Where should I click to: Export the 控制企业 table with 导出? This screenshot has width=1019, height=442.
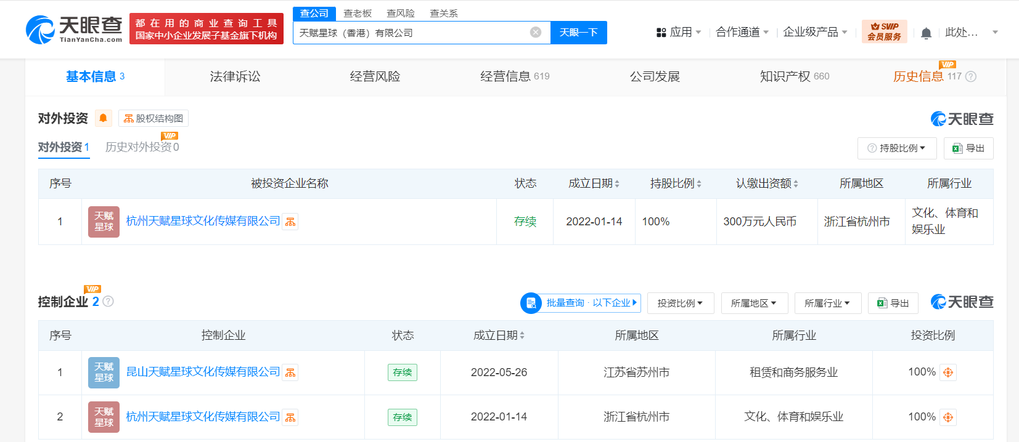(x=893, y=303)
